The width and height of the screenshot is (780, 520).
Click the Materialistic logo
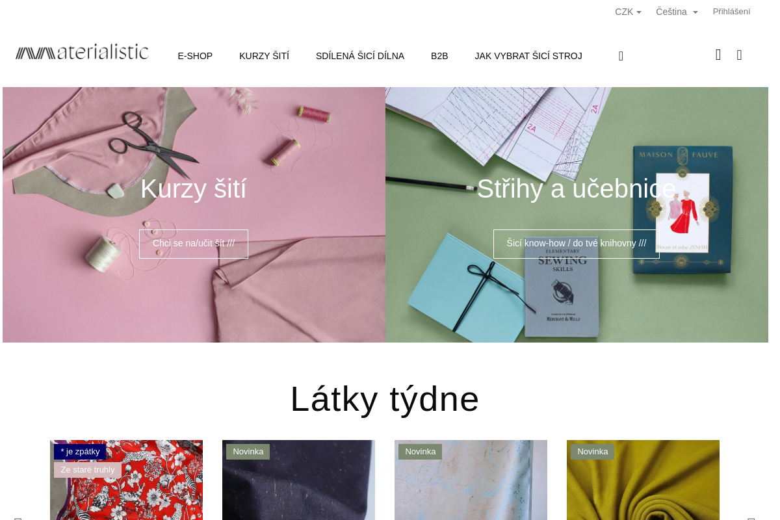click(x=82, y=52)
